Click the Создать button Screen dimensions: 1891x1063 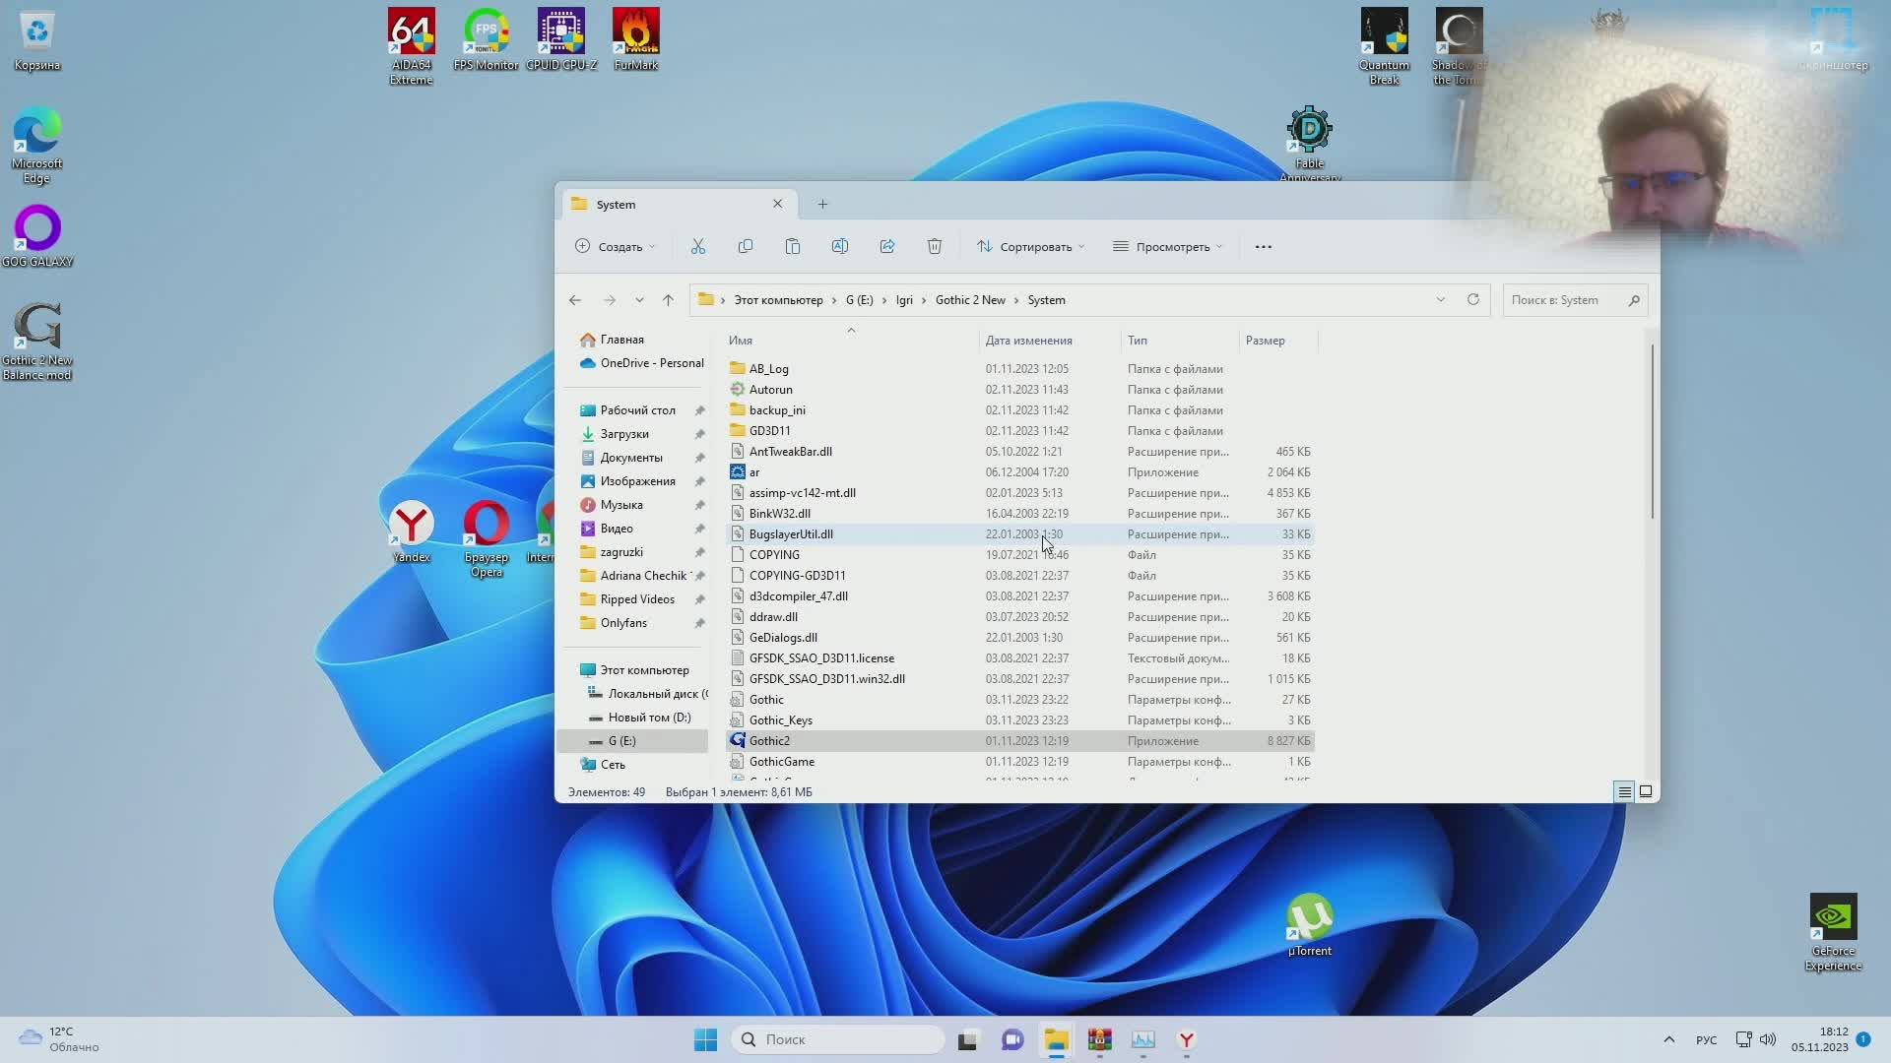(x=615, y=247)
